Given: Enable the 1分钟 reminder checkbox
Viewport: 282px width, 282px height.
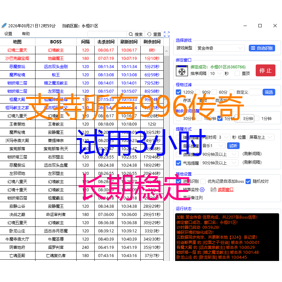Looking at the screenshot, I should click(257, 119).
